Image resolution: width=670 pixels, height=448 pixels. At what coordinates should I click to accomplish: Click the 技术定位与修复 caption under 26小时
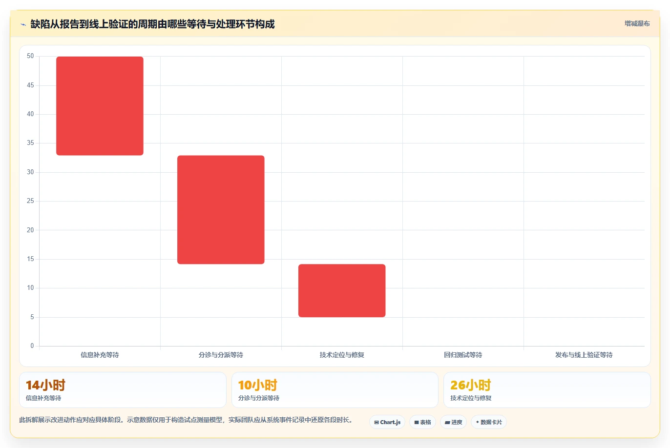tap(471, 398)
